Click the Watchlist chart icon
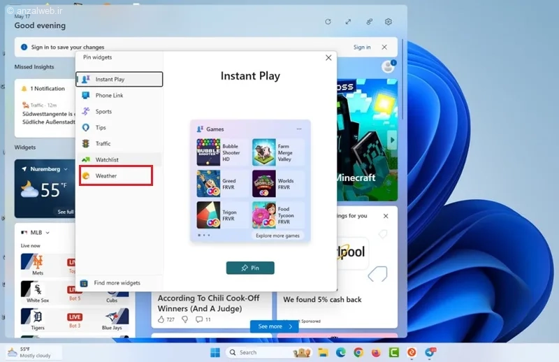Image resolution: width=559 pixels, height=362 pixels. click(85, 160)
